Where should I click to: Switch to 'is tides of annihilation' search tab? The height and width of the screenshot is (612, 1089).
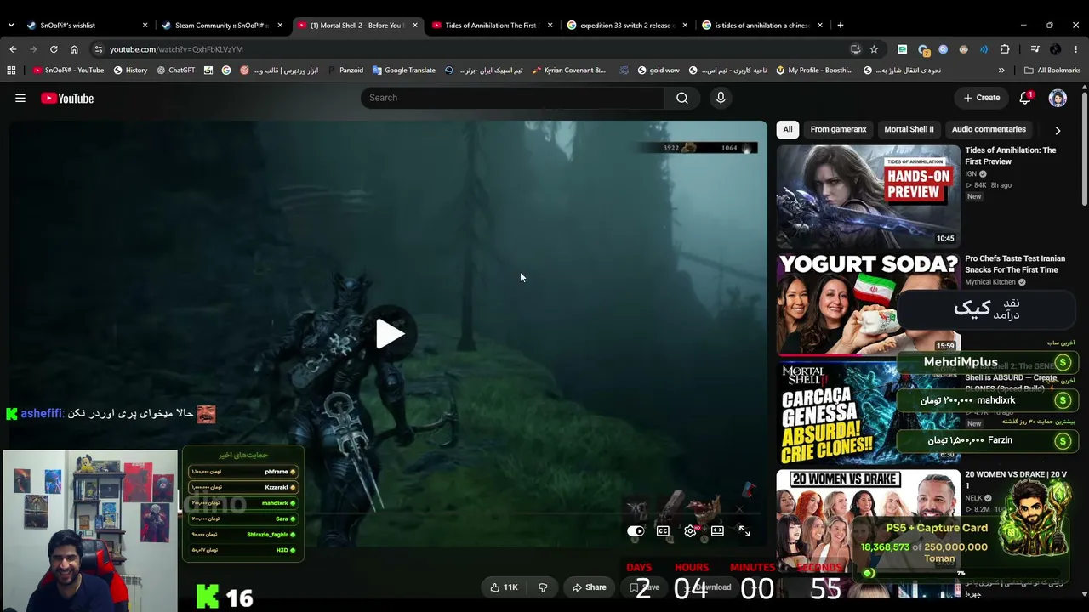pos(761,25)
